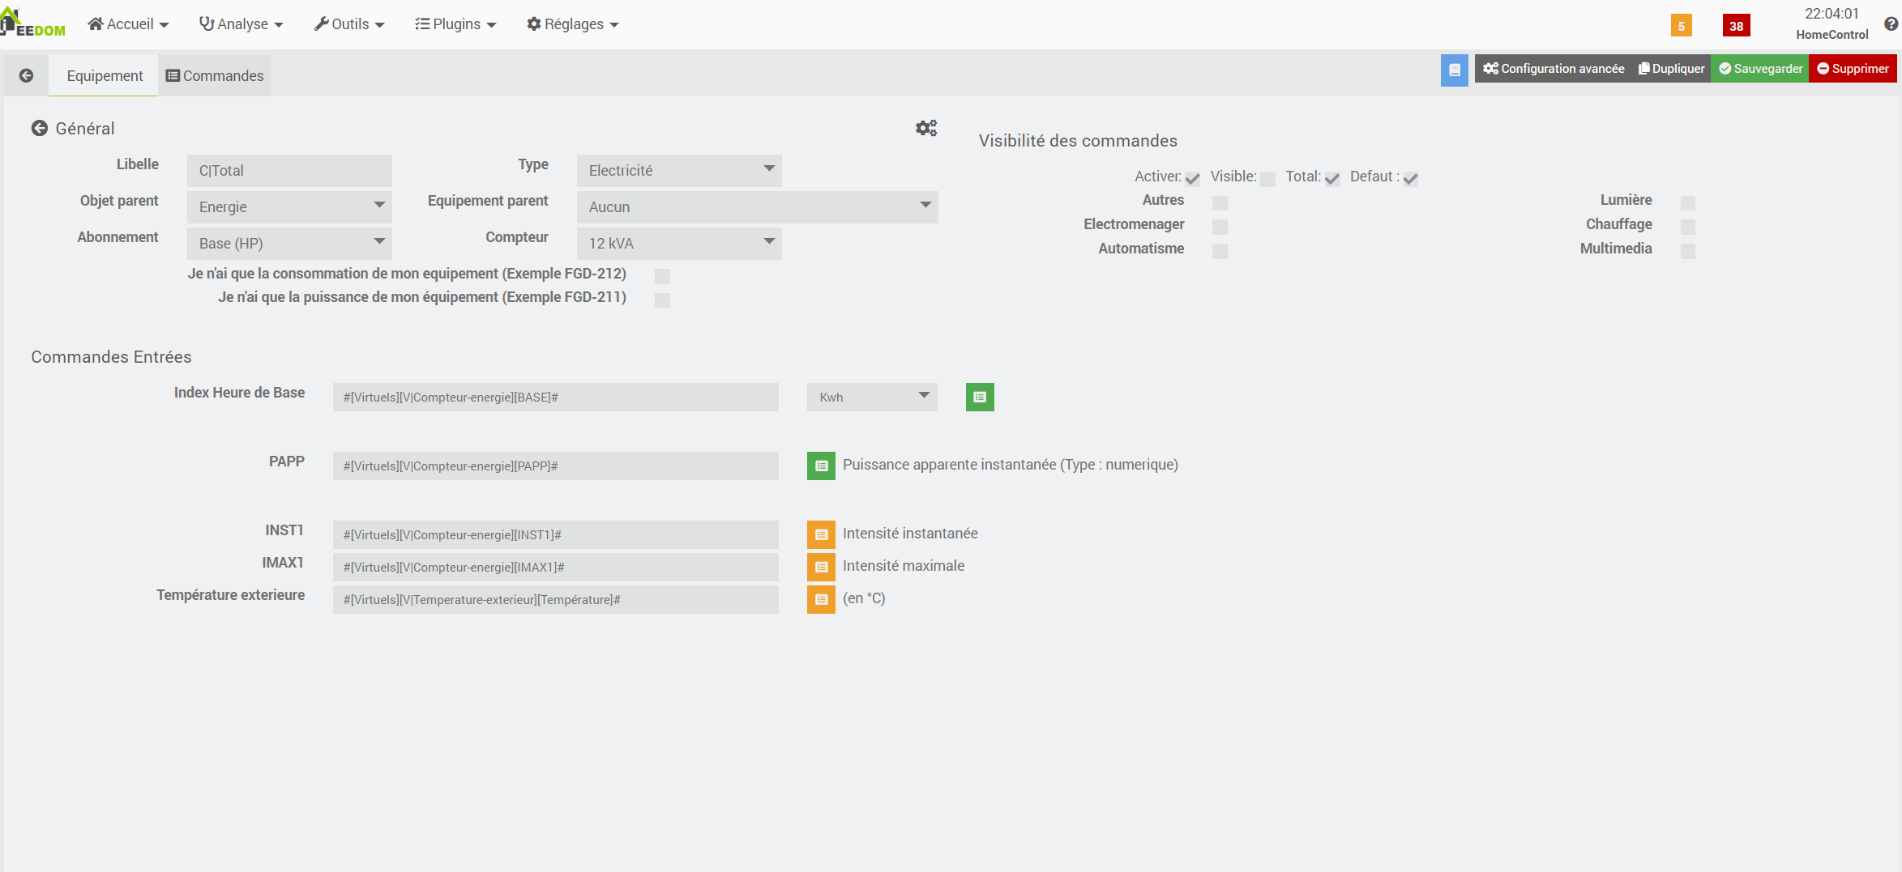The image size is (1902, 872).
Task: Click the orange command picker for INST1
Action: (821, 535)
